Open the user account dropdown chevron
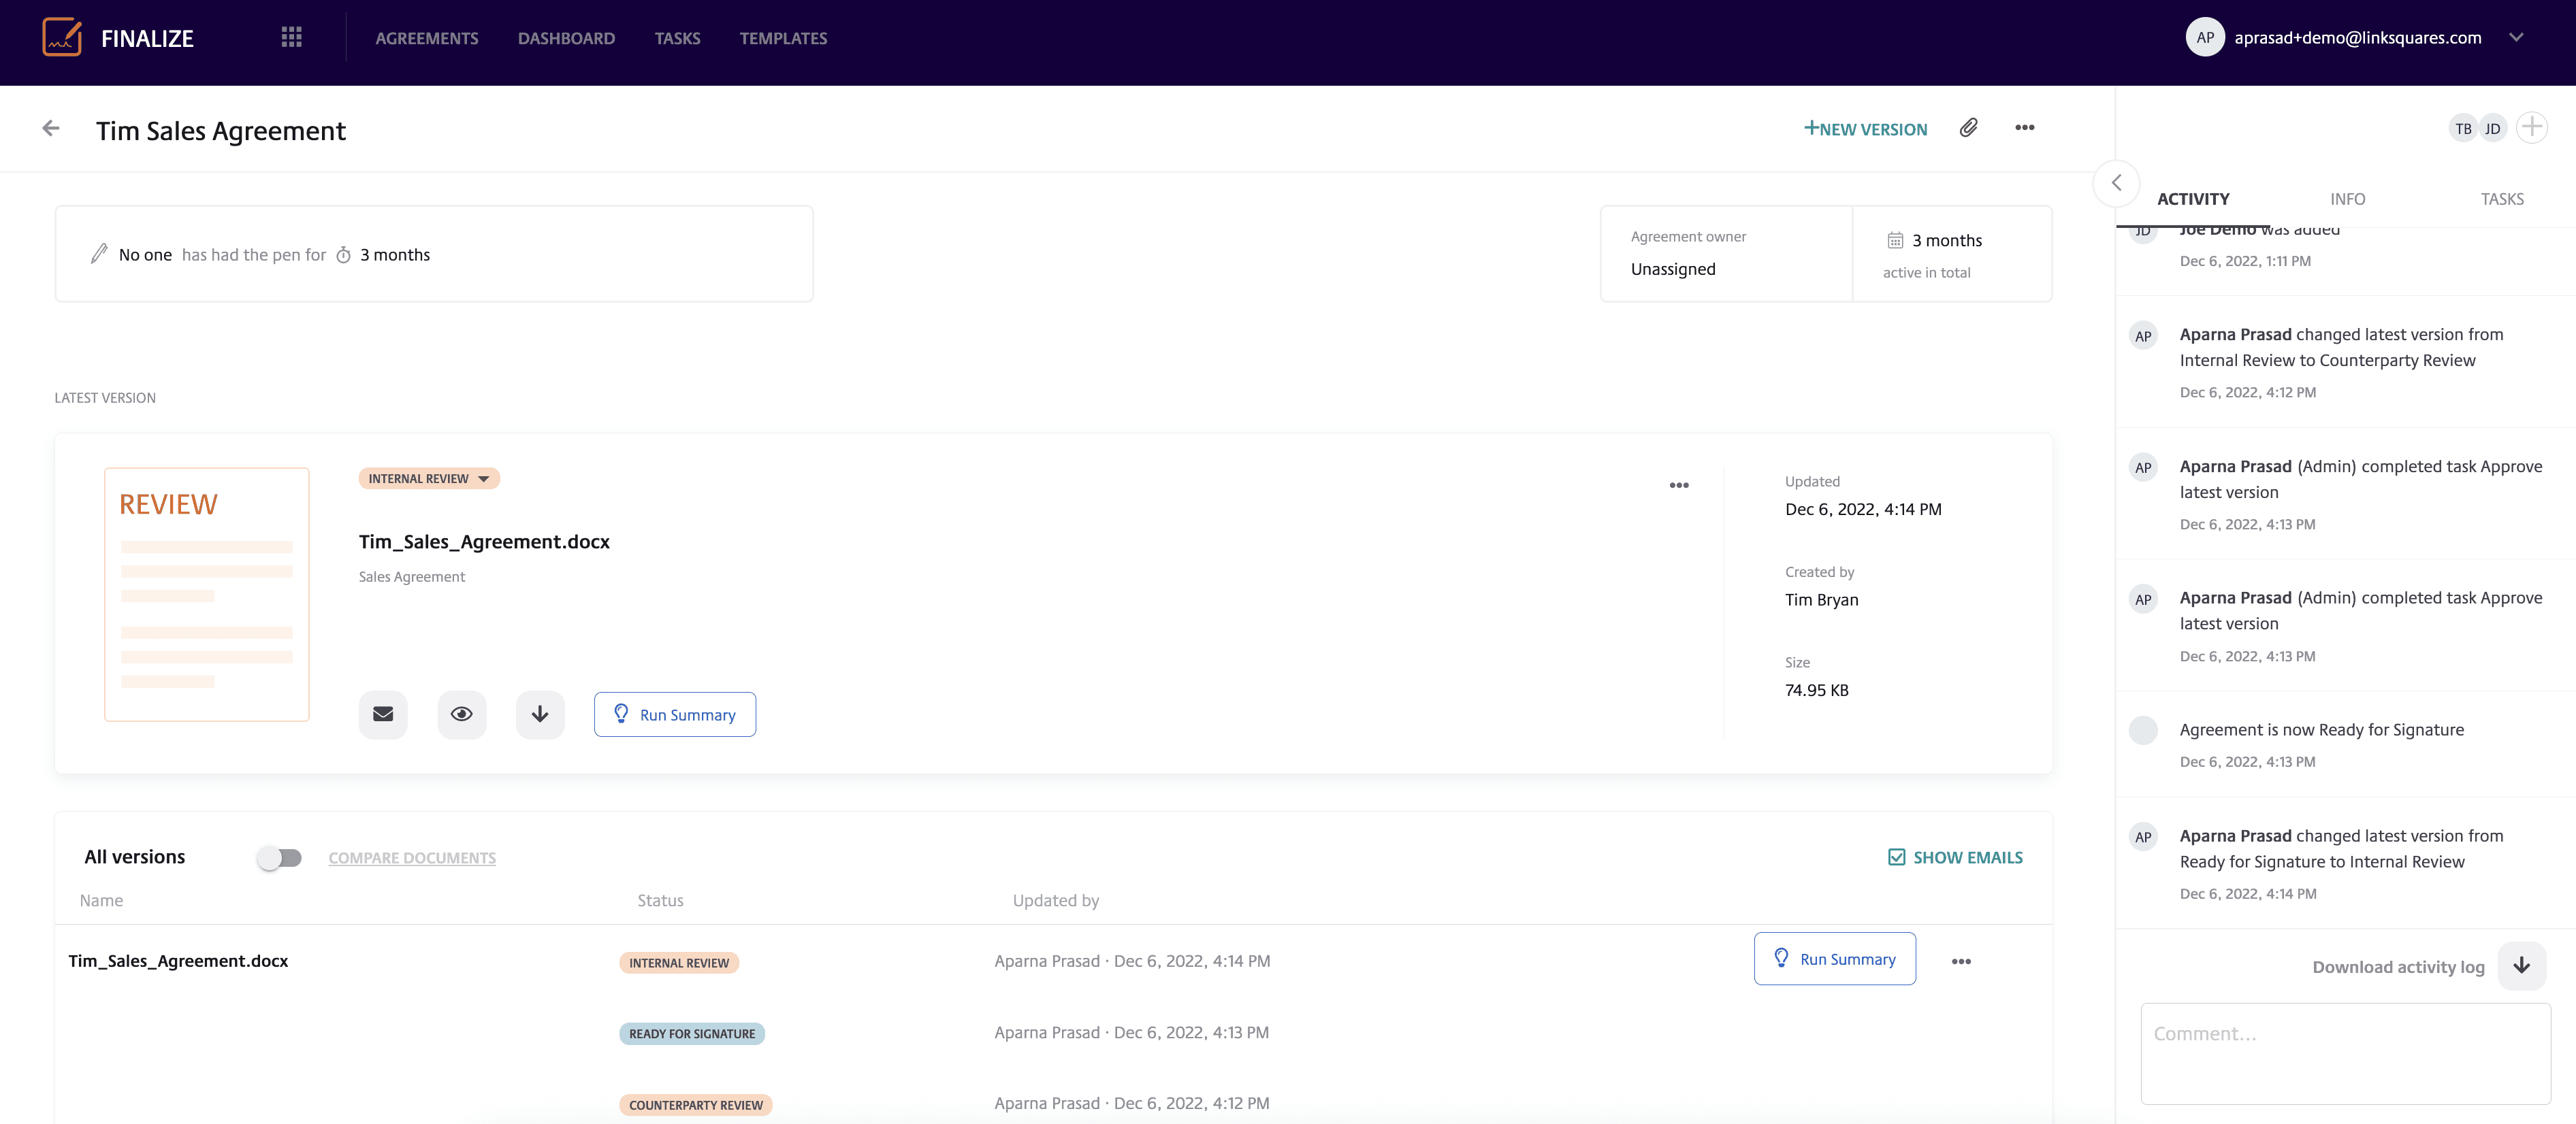The image size is (2576, 1124). point(2516,38)
